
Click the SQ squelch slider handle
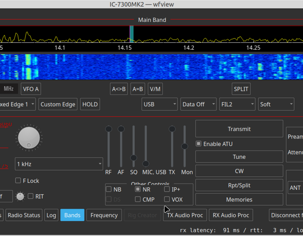pos(134,158)
